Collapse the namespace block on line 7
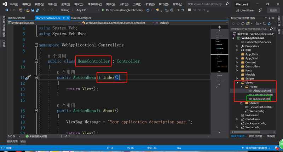Screen dimensions: 283x152 coord(36,45)
